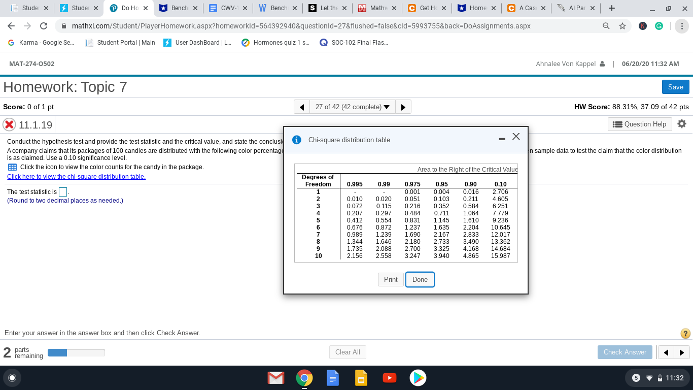Open the question selector dropdown 27 of 42
The width and height of the screenshot is (693, 390).
click(352, 107)
